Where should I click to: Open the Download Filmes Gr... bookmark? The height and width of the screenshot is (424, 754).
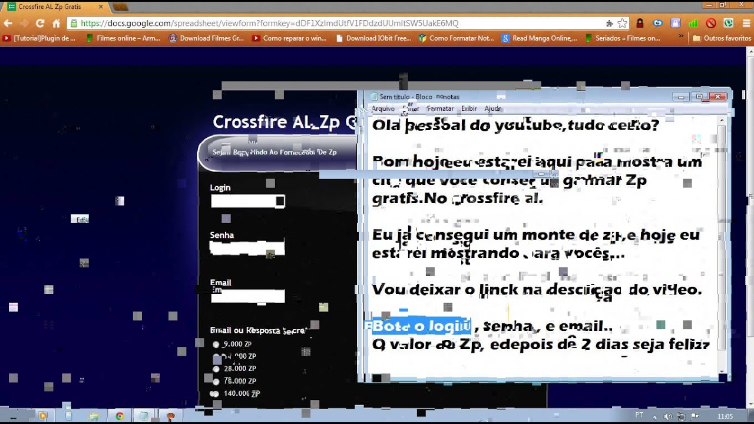pos(206,38)
